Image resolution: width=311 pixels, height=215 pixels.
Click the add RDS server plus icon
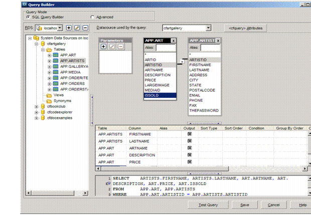[x=69, y=28]
